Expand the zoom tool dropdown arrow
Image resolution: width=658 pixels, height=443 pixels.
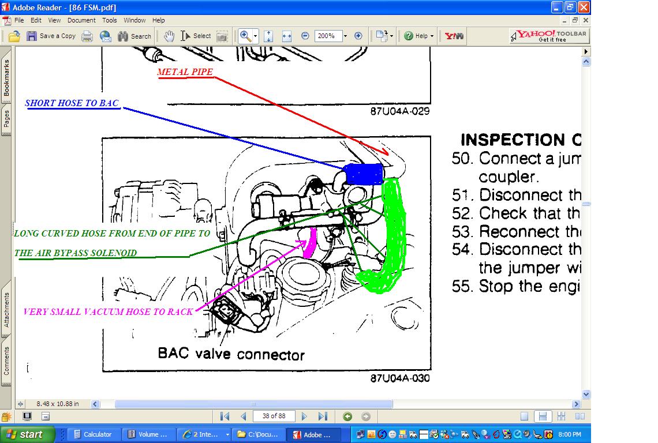(255, 36)
